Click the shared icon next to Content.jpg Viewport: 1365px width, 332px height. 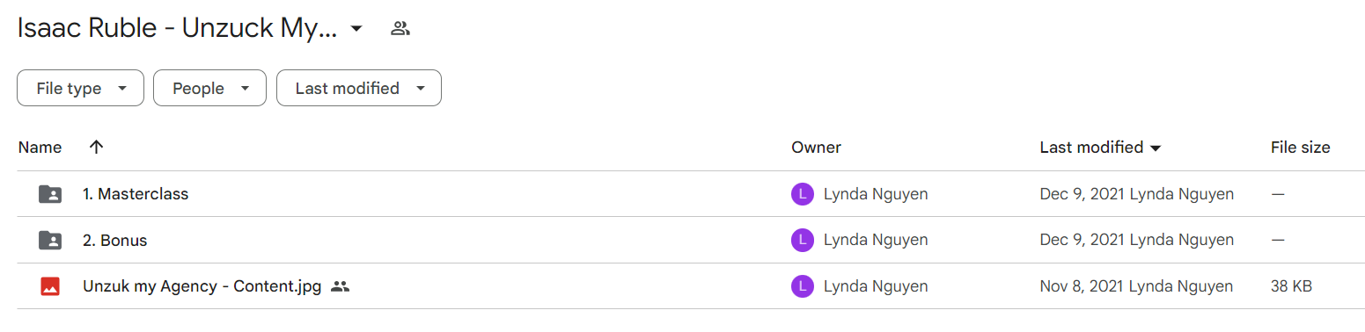click(x=341, y=286)
